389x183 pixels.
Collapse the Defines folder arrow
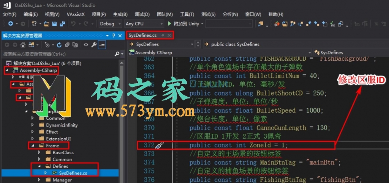(x=39, y=166)
